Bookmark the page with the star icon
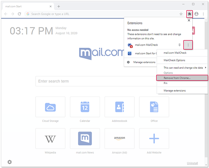Image resolution: width=209 pixels, height=168 pixels. tap(181, 14)
